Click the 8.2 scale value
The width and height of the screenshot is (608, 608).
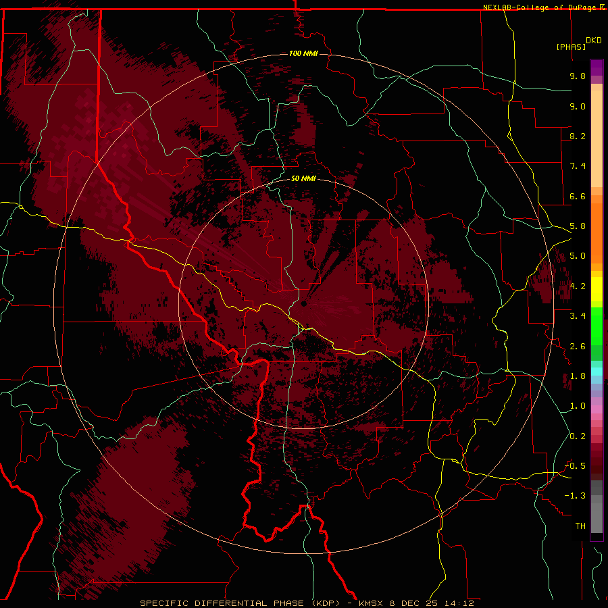(578, 136)
